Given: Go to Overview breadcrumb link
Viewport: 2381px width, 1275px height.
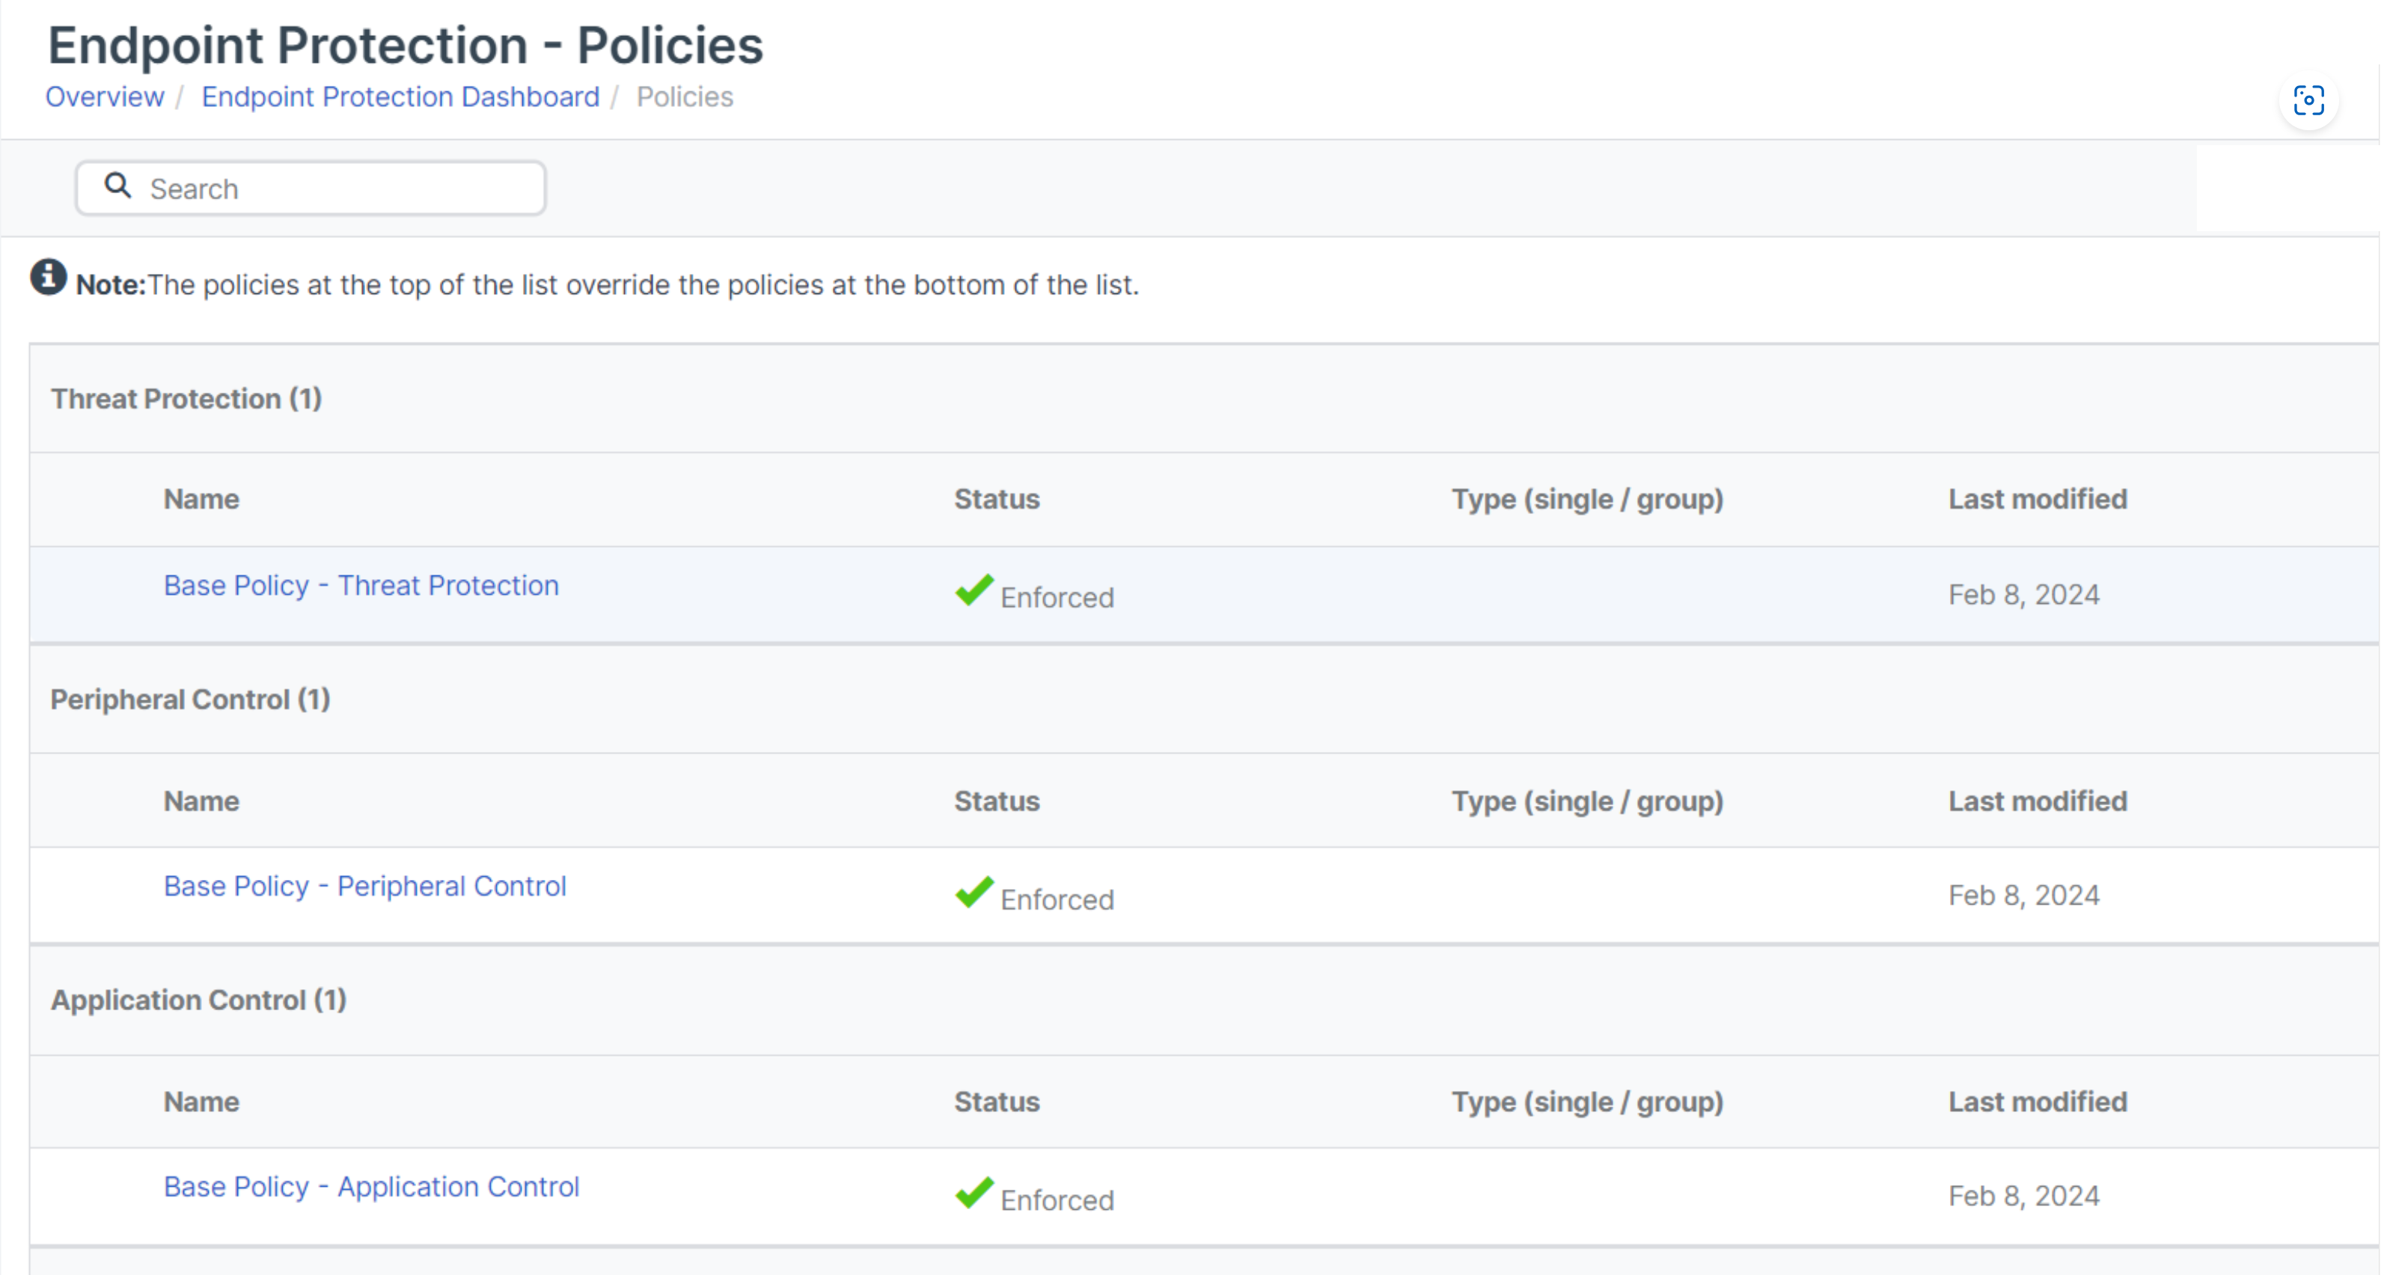Looking at the screenshot, I should pos(105,97).
